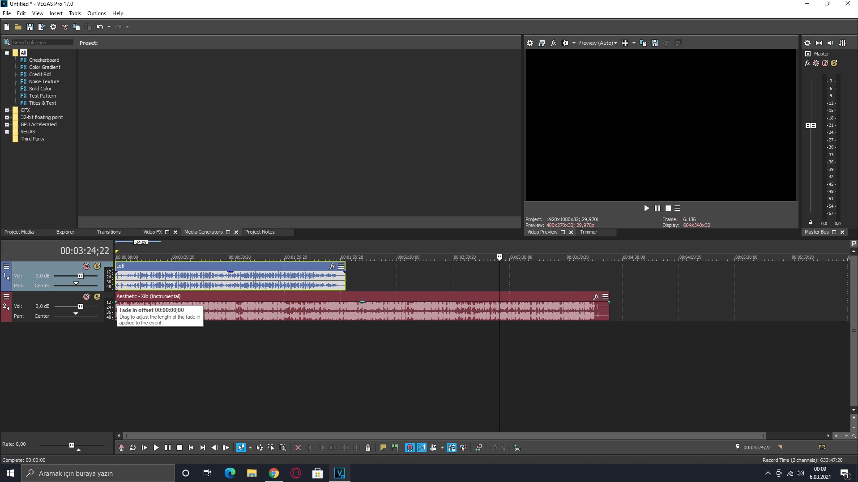Expand the GPU Accelerated folder
858x482 pixels.
click(x=7, y=124)
